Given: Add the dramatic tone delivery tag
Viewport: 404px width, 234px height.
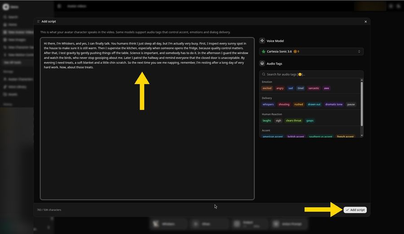Looking at the screenshot, I should [334, 104].
